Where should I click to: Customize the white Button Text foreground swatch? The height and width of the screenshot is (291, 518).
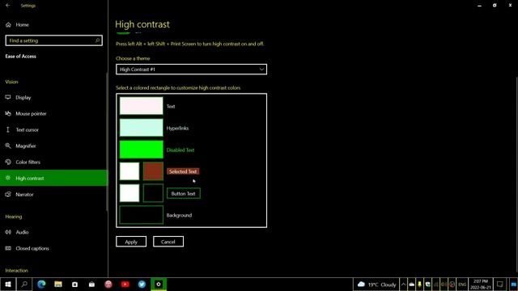pos(129,193)
